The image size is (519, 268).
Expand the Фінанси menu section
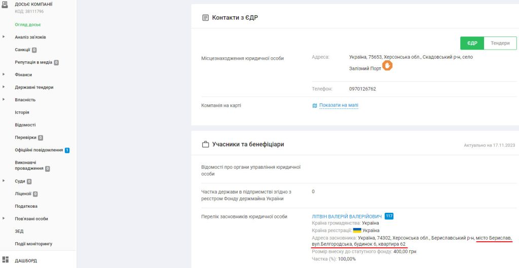click(4, 74)
